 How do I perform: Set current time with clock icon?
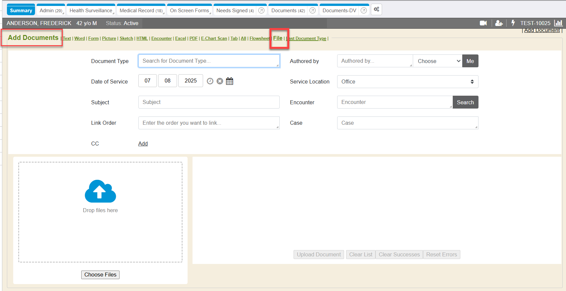(210, 81)
